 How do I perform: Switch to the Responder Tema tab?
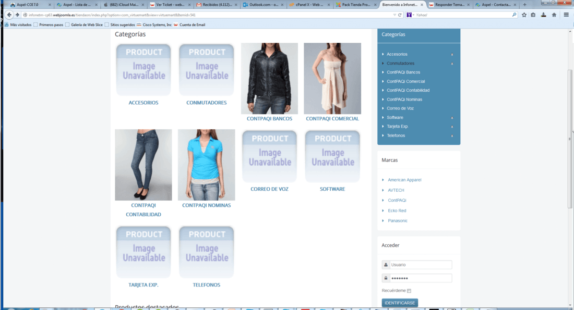tap(449, 5)
